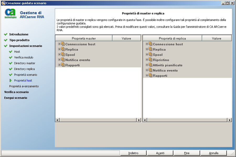This screenshot has height=157, width=236.
Task: Click checkmark next to Proprietà scenario
Action: tap(11, 75)
